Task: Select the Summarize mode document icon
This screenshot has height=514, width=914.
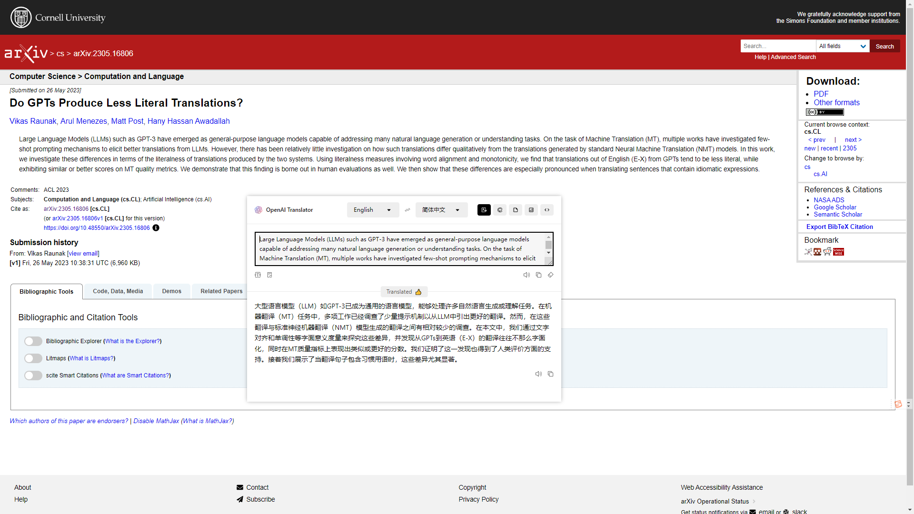Action: 516,210
